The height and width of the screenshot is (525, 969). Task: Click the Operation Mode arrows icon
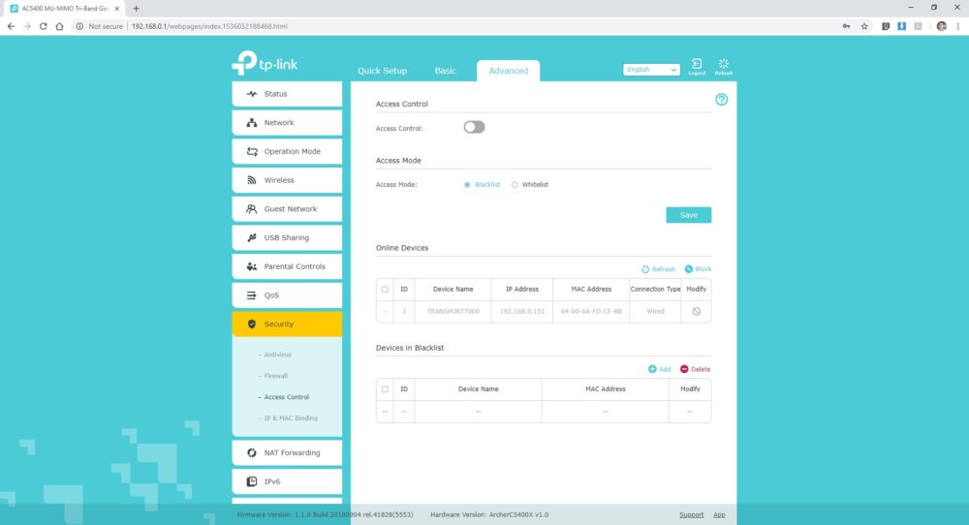click(252, 151)
